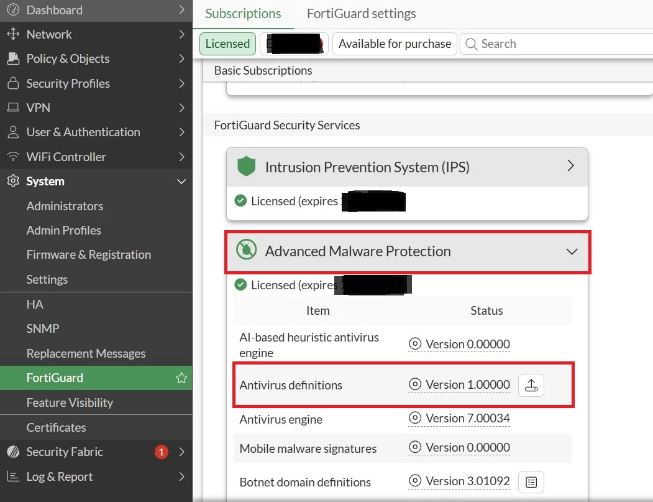653x502 pixels.
Task: Select the Subscriptions tab
Action: click(x=243, y=14)
